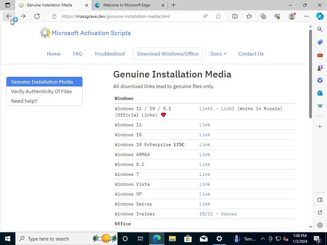The height and width of the screenshot is (245, 327).
Task: Click Link2 (Works in Russia)
Action: coord(227,108)
